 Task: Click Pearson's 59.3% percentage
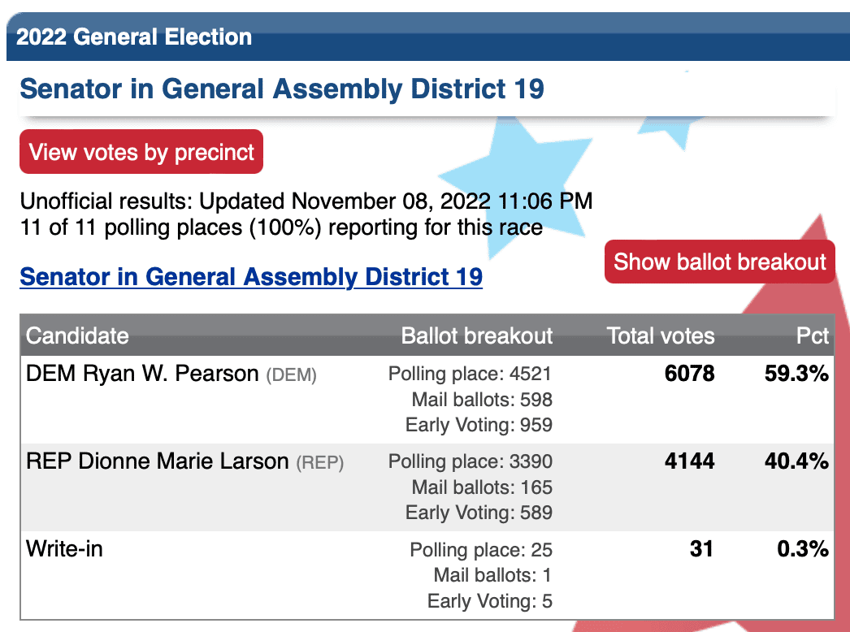(797, 374)
